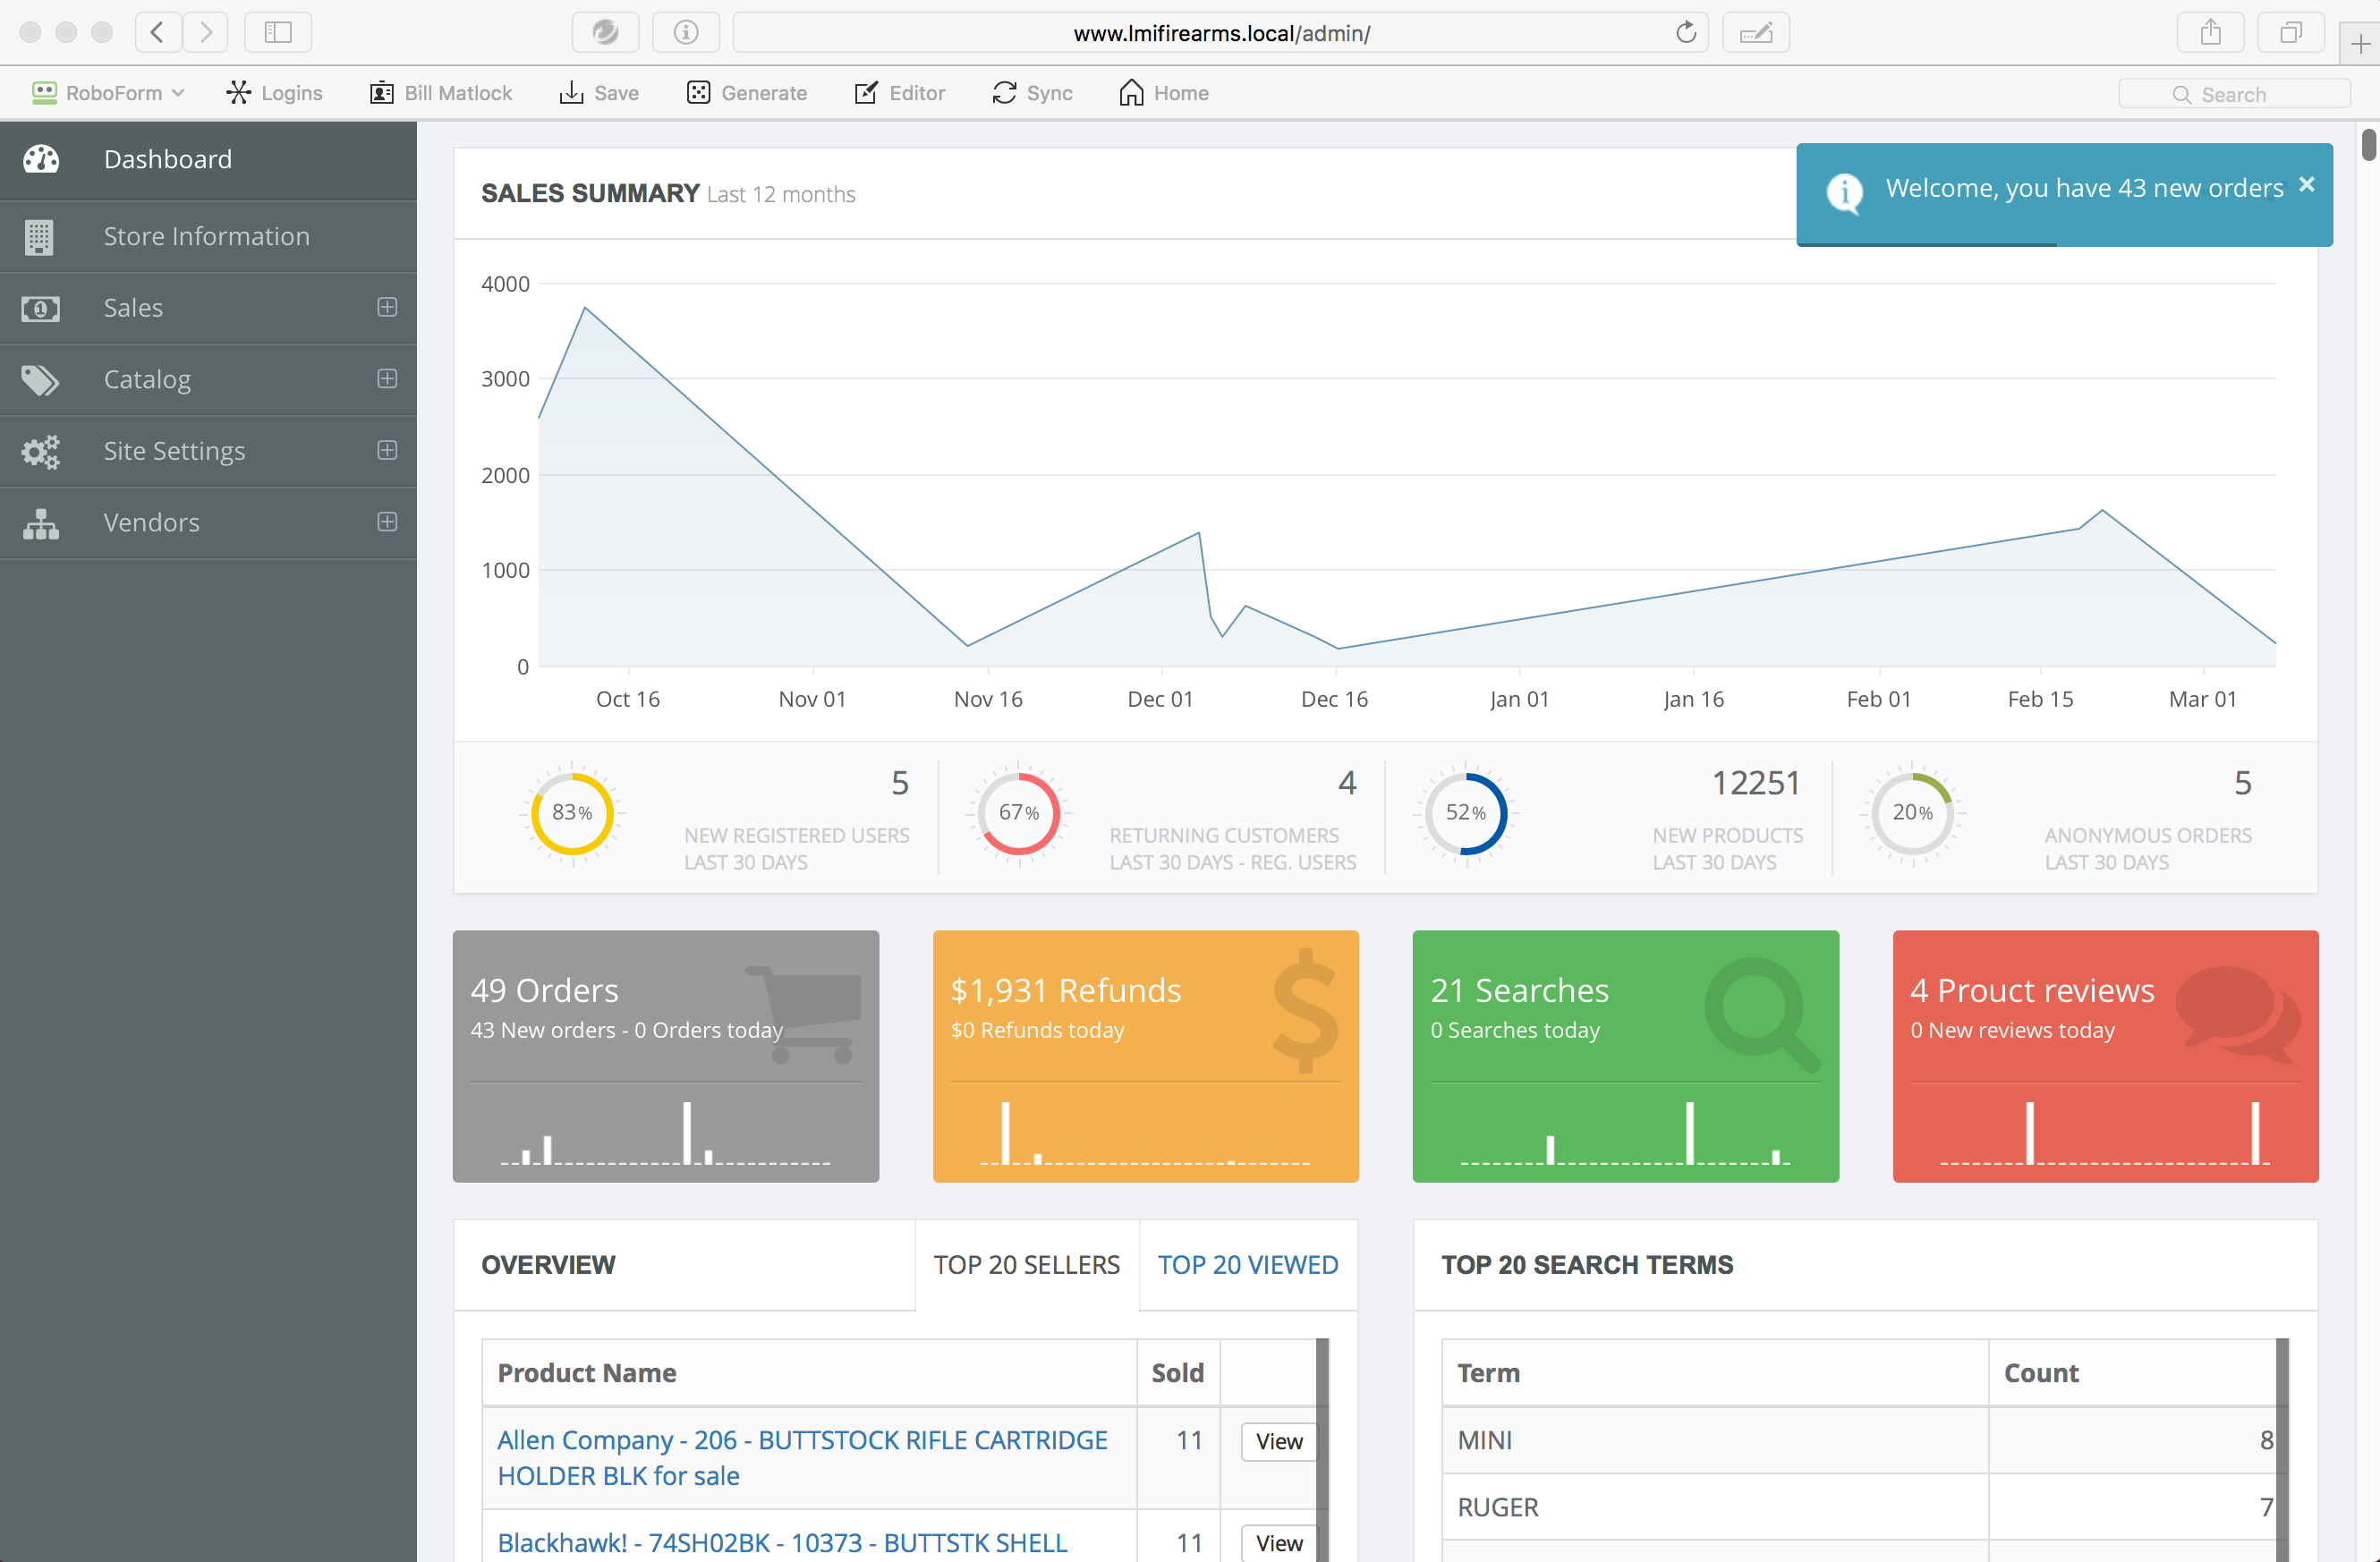The image size is (2380, 1562).
Task: Open a new tab with plus icon
Action: [x=2360, y=44]
